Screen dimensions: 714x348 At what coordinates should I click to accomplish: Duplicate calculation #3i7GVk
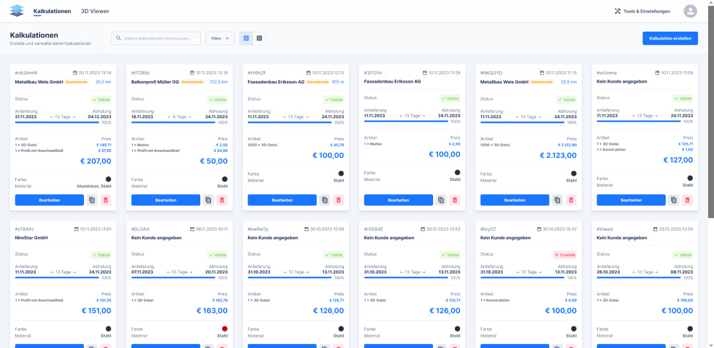tap(441, 200)
